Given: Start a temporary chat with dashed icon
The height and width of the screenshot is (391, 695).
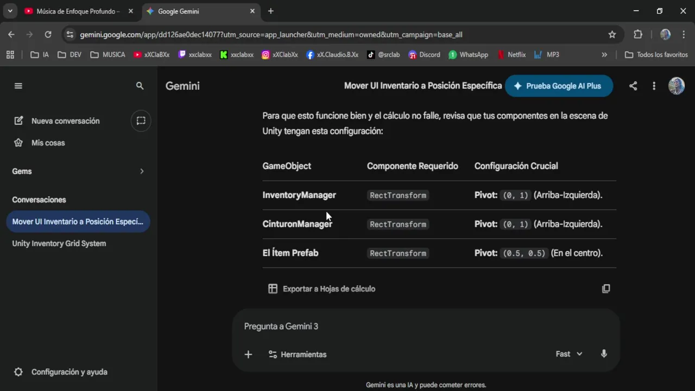Looking at the screenshot, I should (141, 121).
